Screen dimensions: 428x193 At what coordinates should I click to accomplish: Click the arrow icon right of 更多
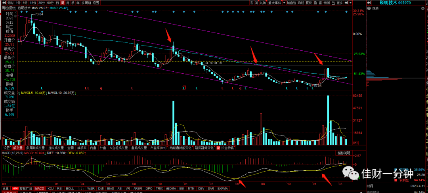coord(346,3)
